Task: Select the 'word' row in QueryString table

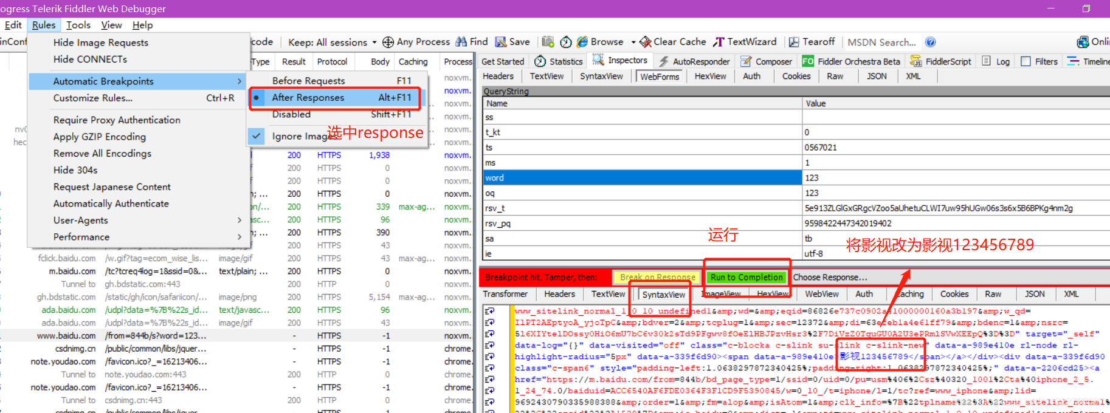Action: pos(796,177)
